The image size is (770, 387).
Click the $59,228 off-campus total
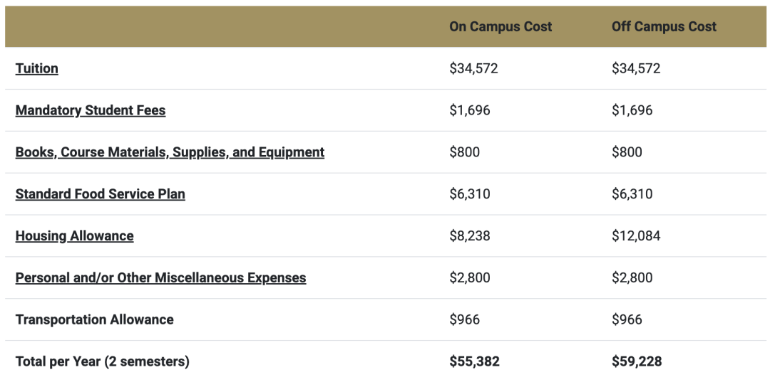[x=637, y=361]
